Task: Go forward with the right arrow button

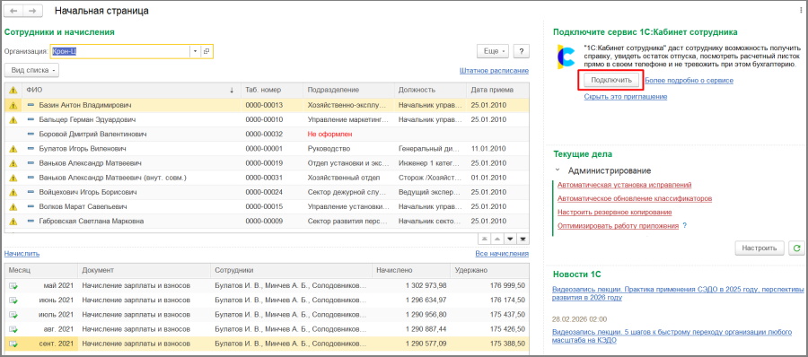Action: click(33, 11)
